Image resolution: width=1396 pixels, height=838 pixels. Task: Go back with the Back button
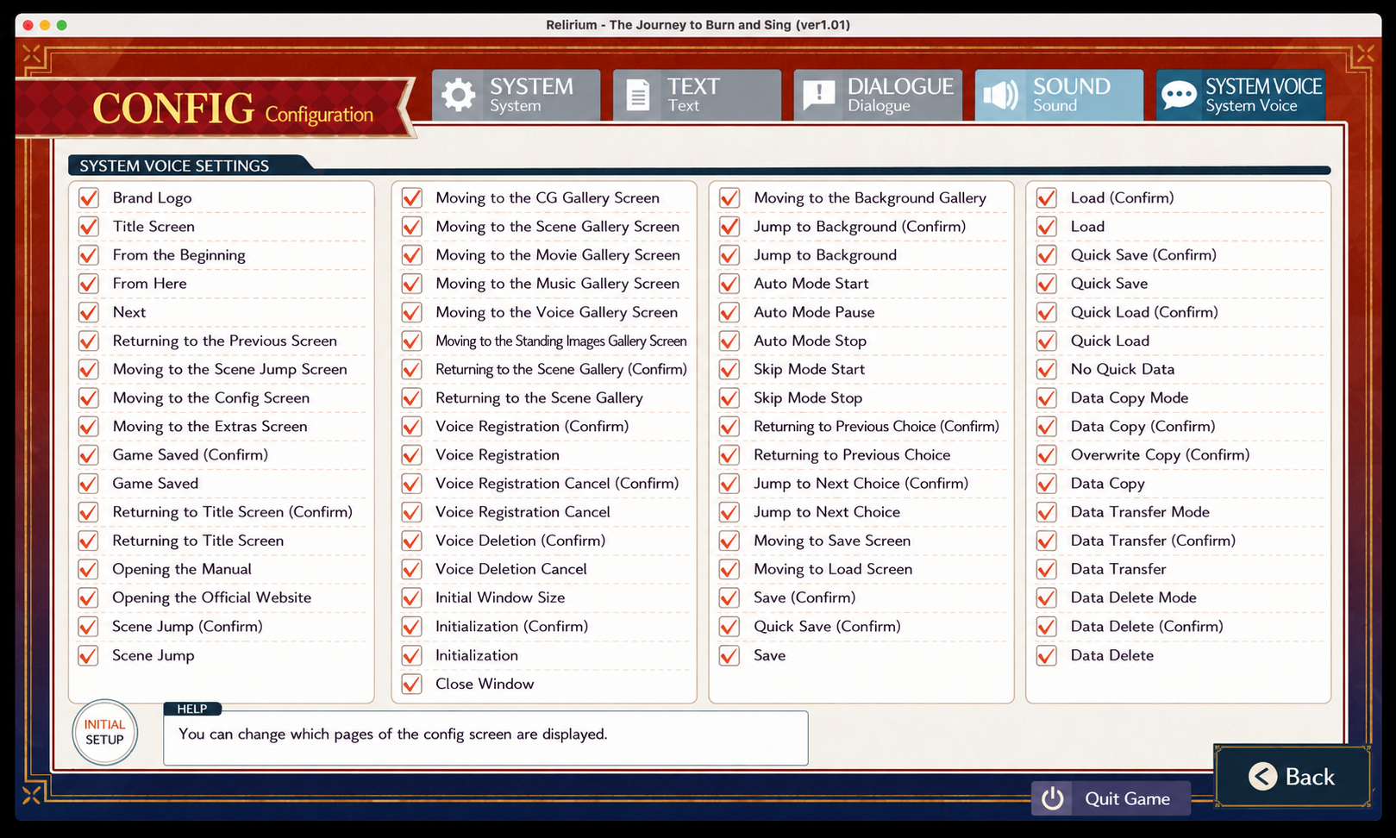1293,776
